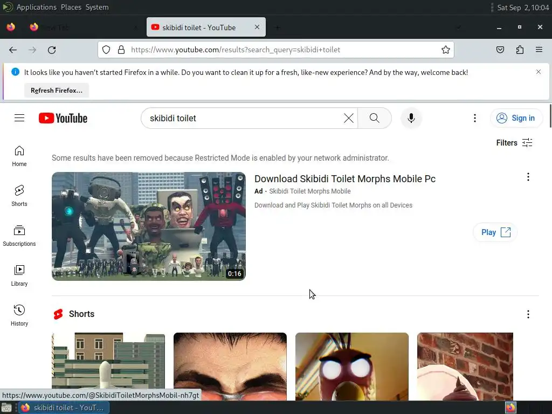Screen dimensions: 552x414
Task: Open Skibidi Toilet Morphs Mobile channel link
Action: (x=310, y=191)
